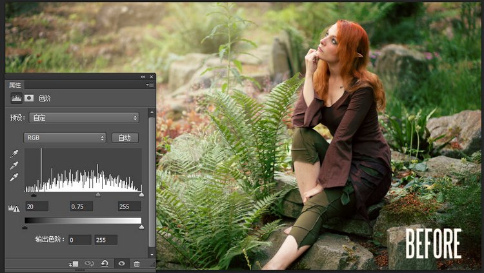Click the output levels field showing 0
This screenshot has height=273, width=484.
pos(80,240)
